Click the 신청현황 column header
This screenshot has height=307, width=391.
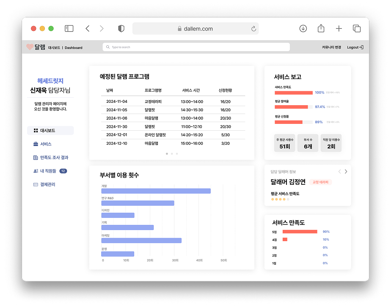(226, 90)
